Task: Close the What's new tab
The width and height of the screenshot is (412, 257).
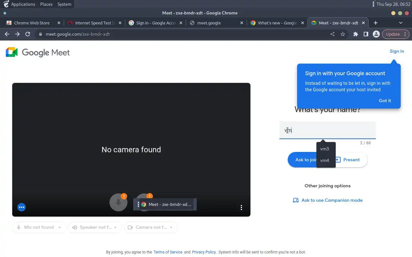Action: 303,23
